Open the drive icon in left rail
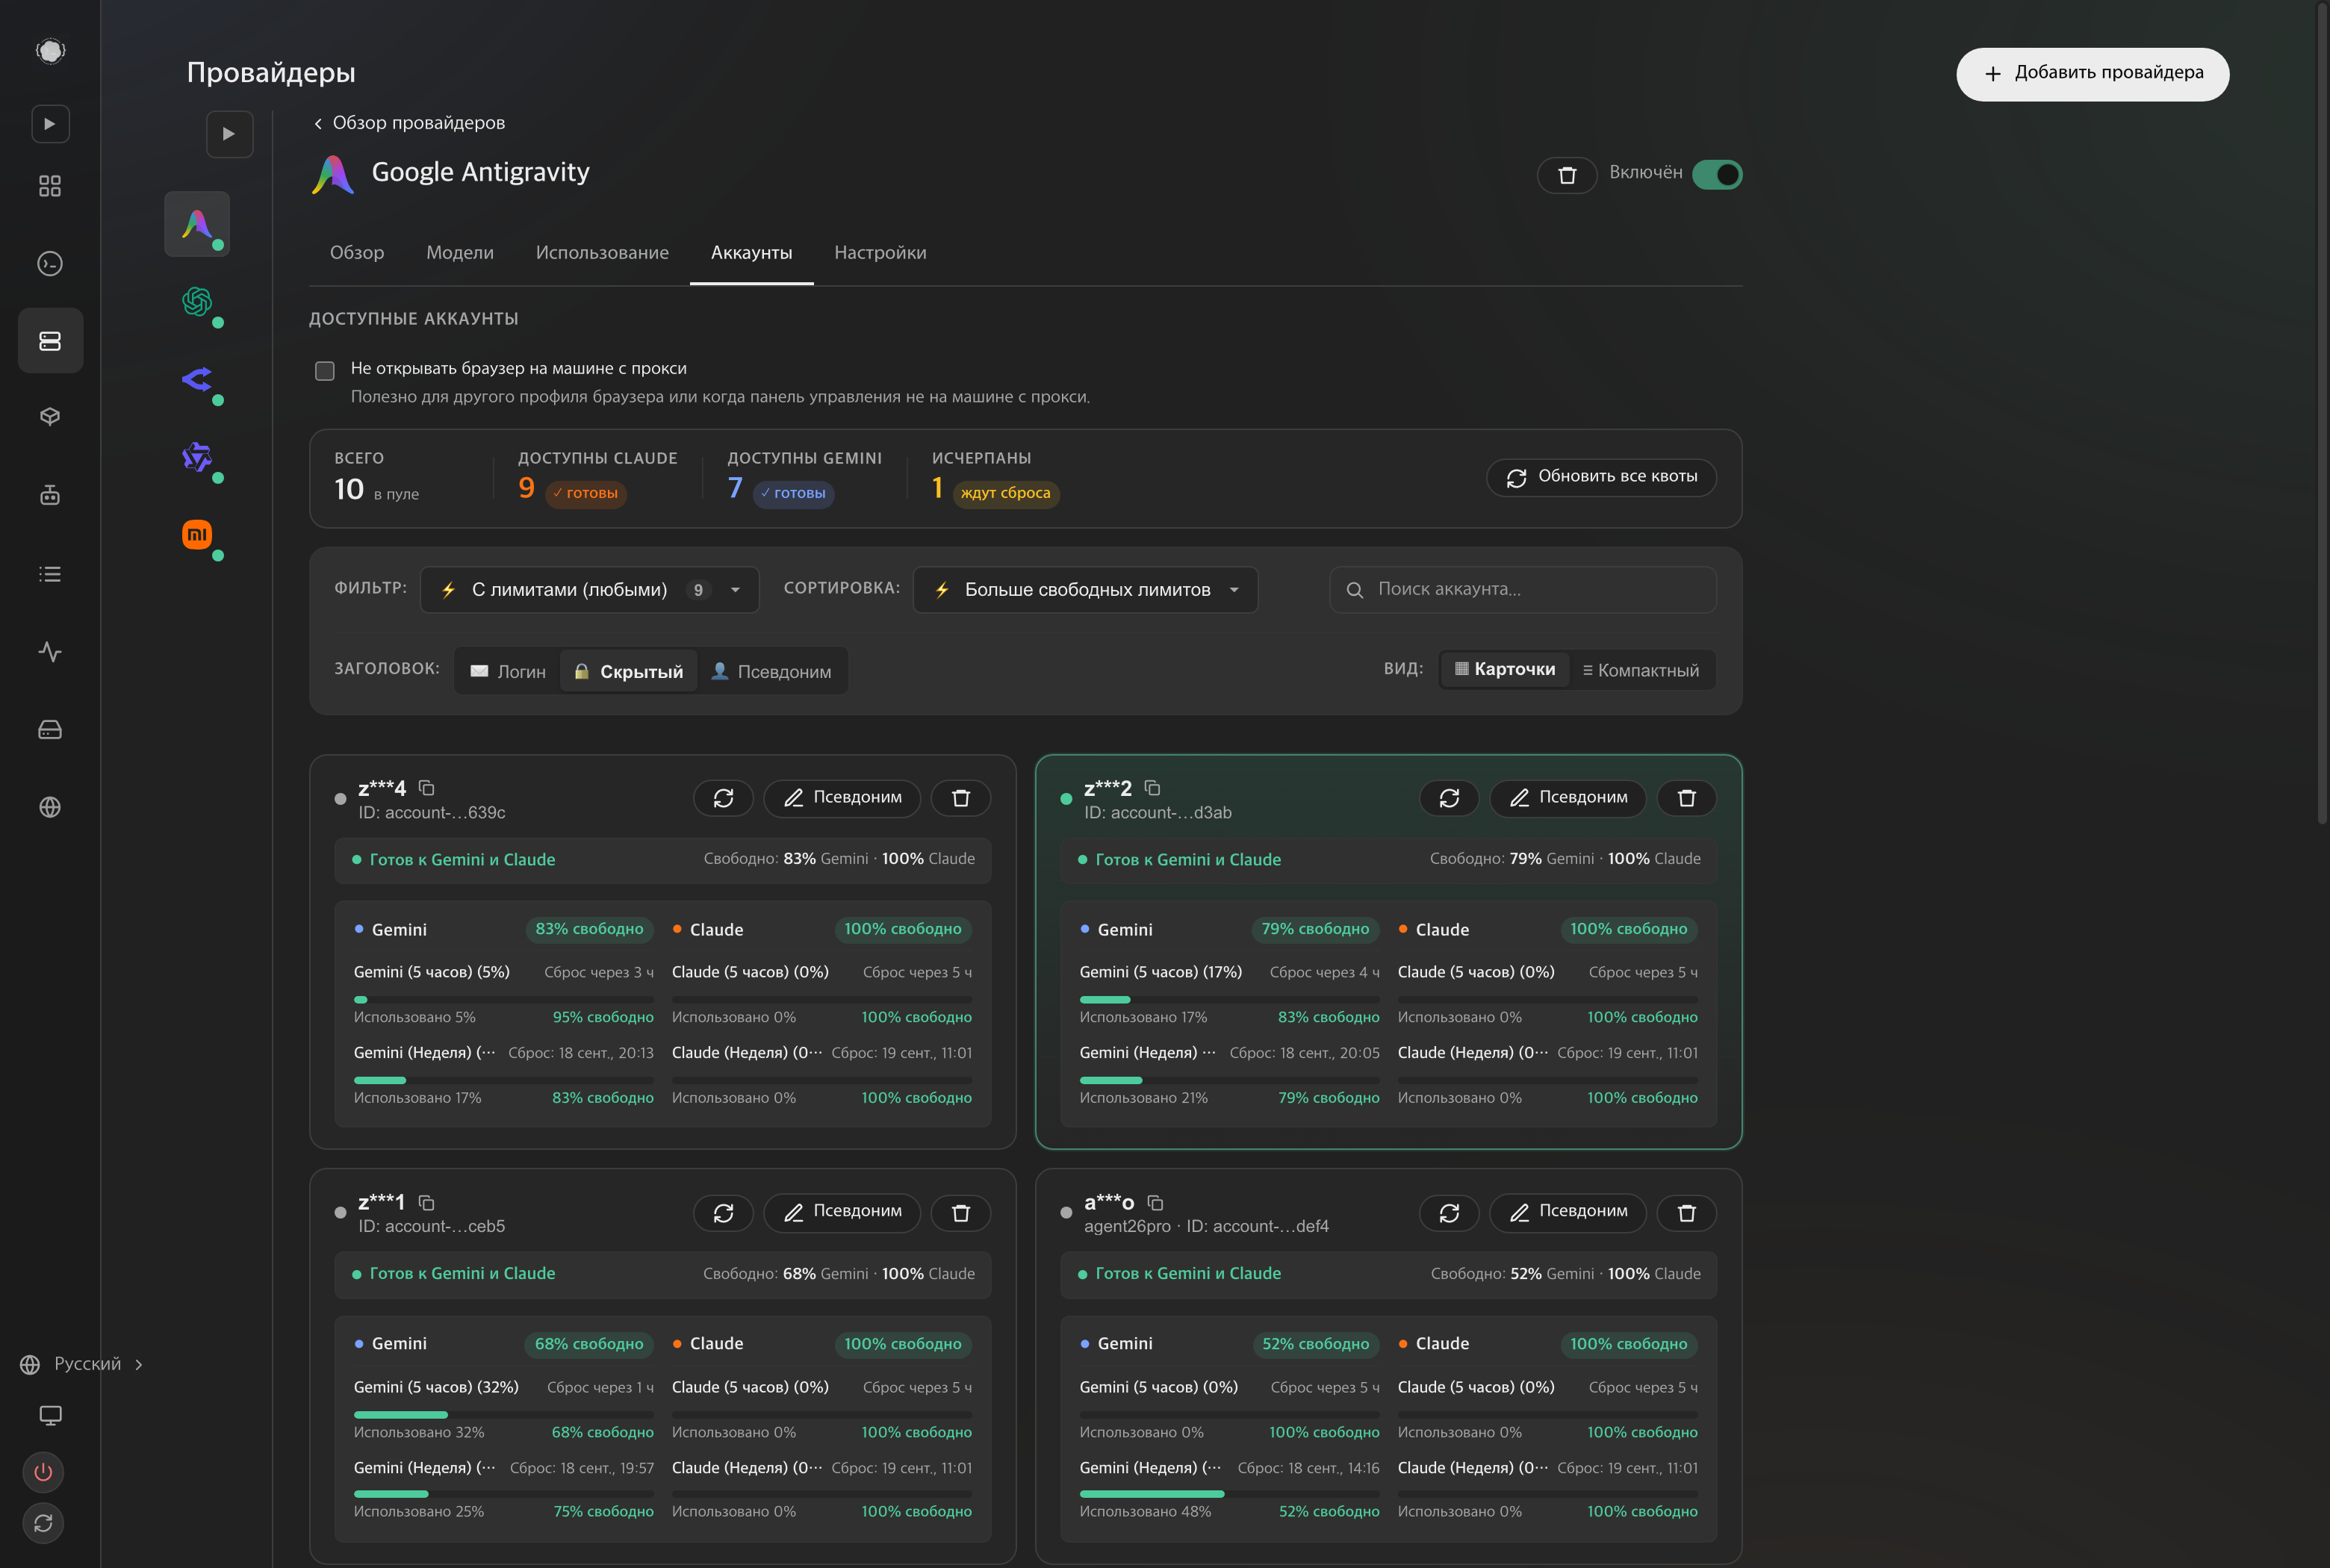 (50, 730)
